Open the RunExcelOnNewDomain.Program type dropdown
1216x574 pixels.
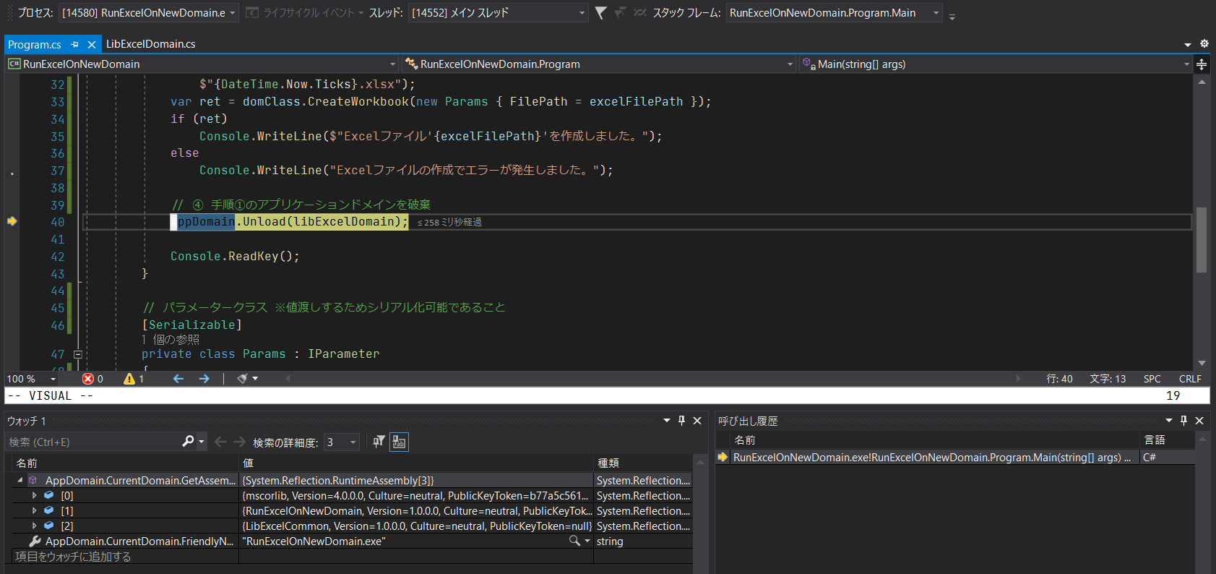(599, 64)
